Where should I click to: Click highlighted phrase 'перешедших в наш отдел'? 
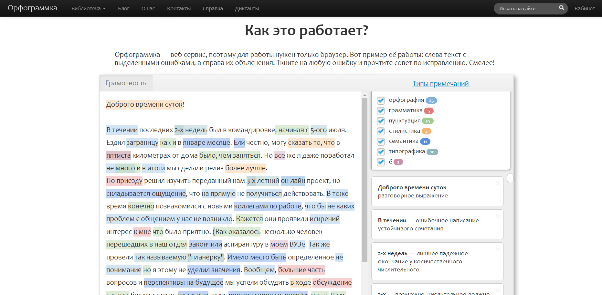(x=147, y=244)
